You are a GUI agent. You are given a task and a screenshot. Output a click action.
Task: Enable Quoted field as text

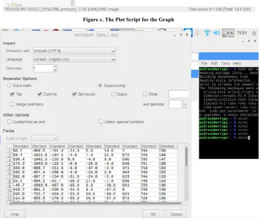9,122
